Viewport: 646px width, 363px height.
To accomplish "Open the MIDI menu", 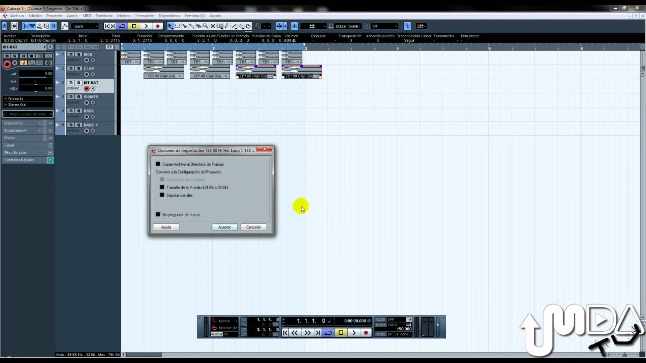I will (87, 16).
